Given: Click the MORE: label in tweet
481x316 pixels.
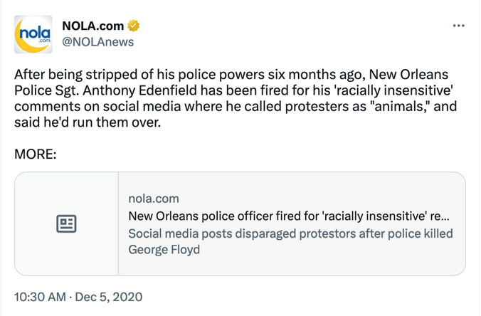Looking at the screenshot, I should click(x=36, y=154).
